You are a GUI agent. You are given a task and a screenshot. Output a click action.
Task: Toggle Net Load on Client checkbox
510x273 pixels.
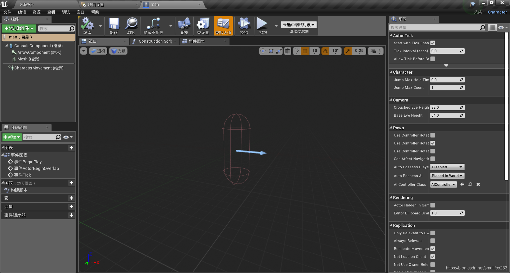pyautogui.click(x=433, y=257)
